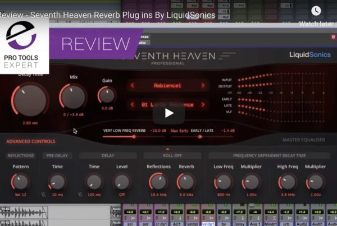Open the Native dropdown in plug-in header

point(144,43)
